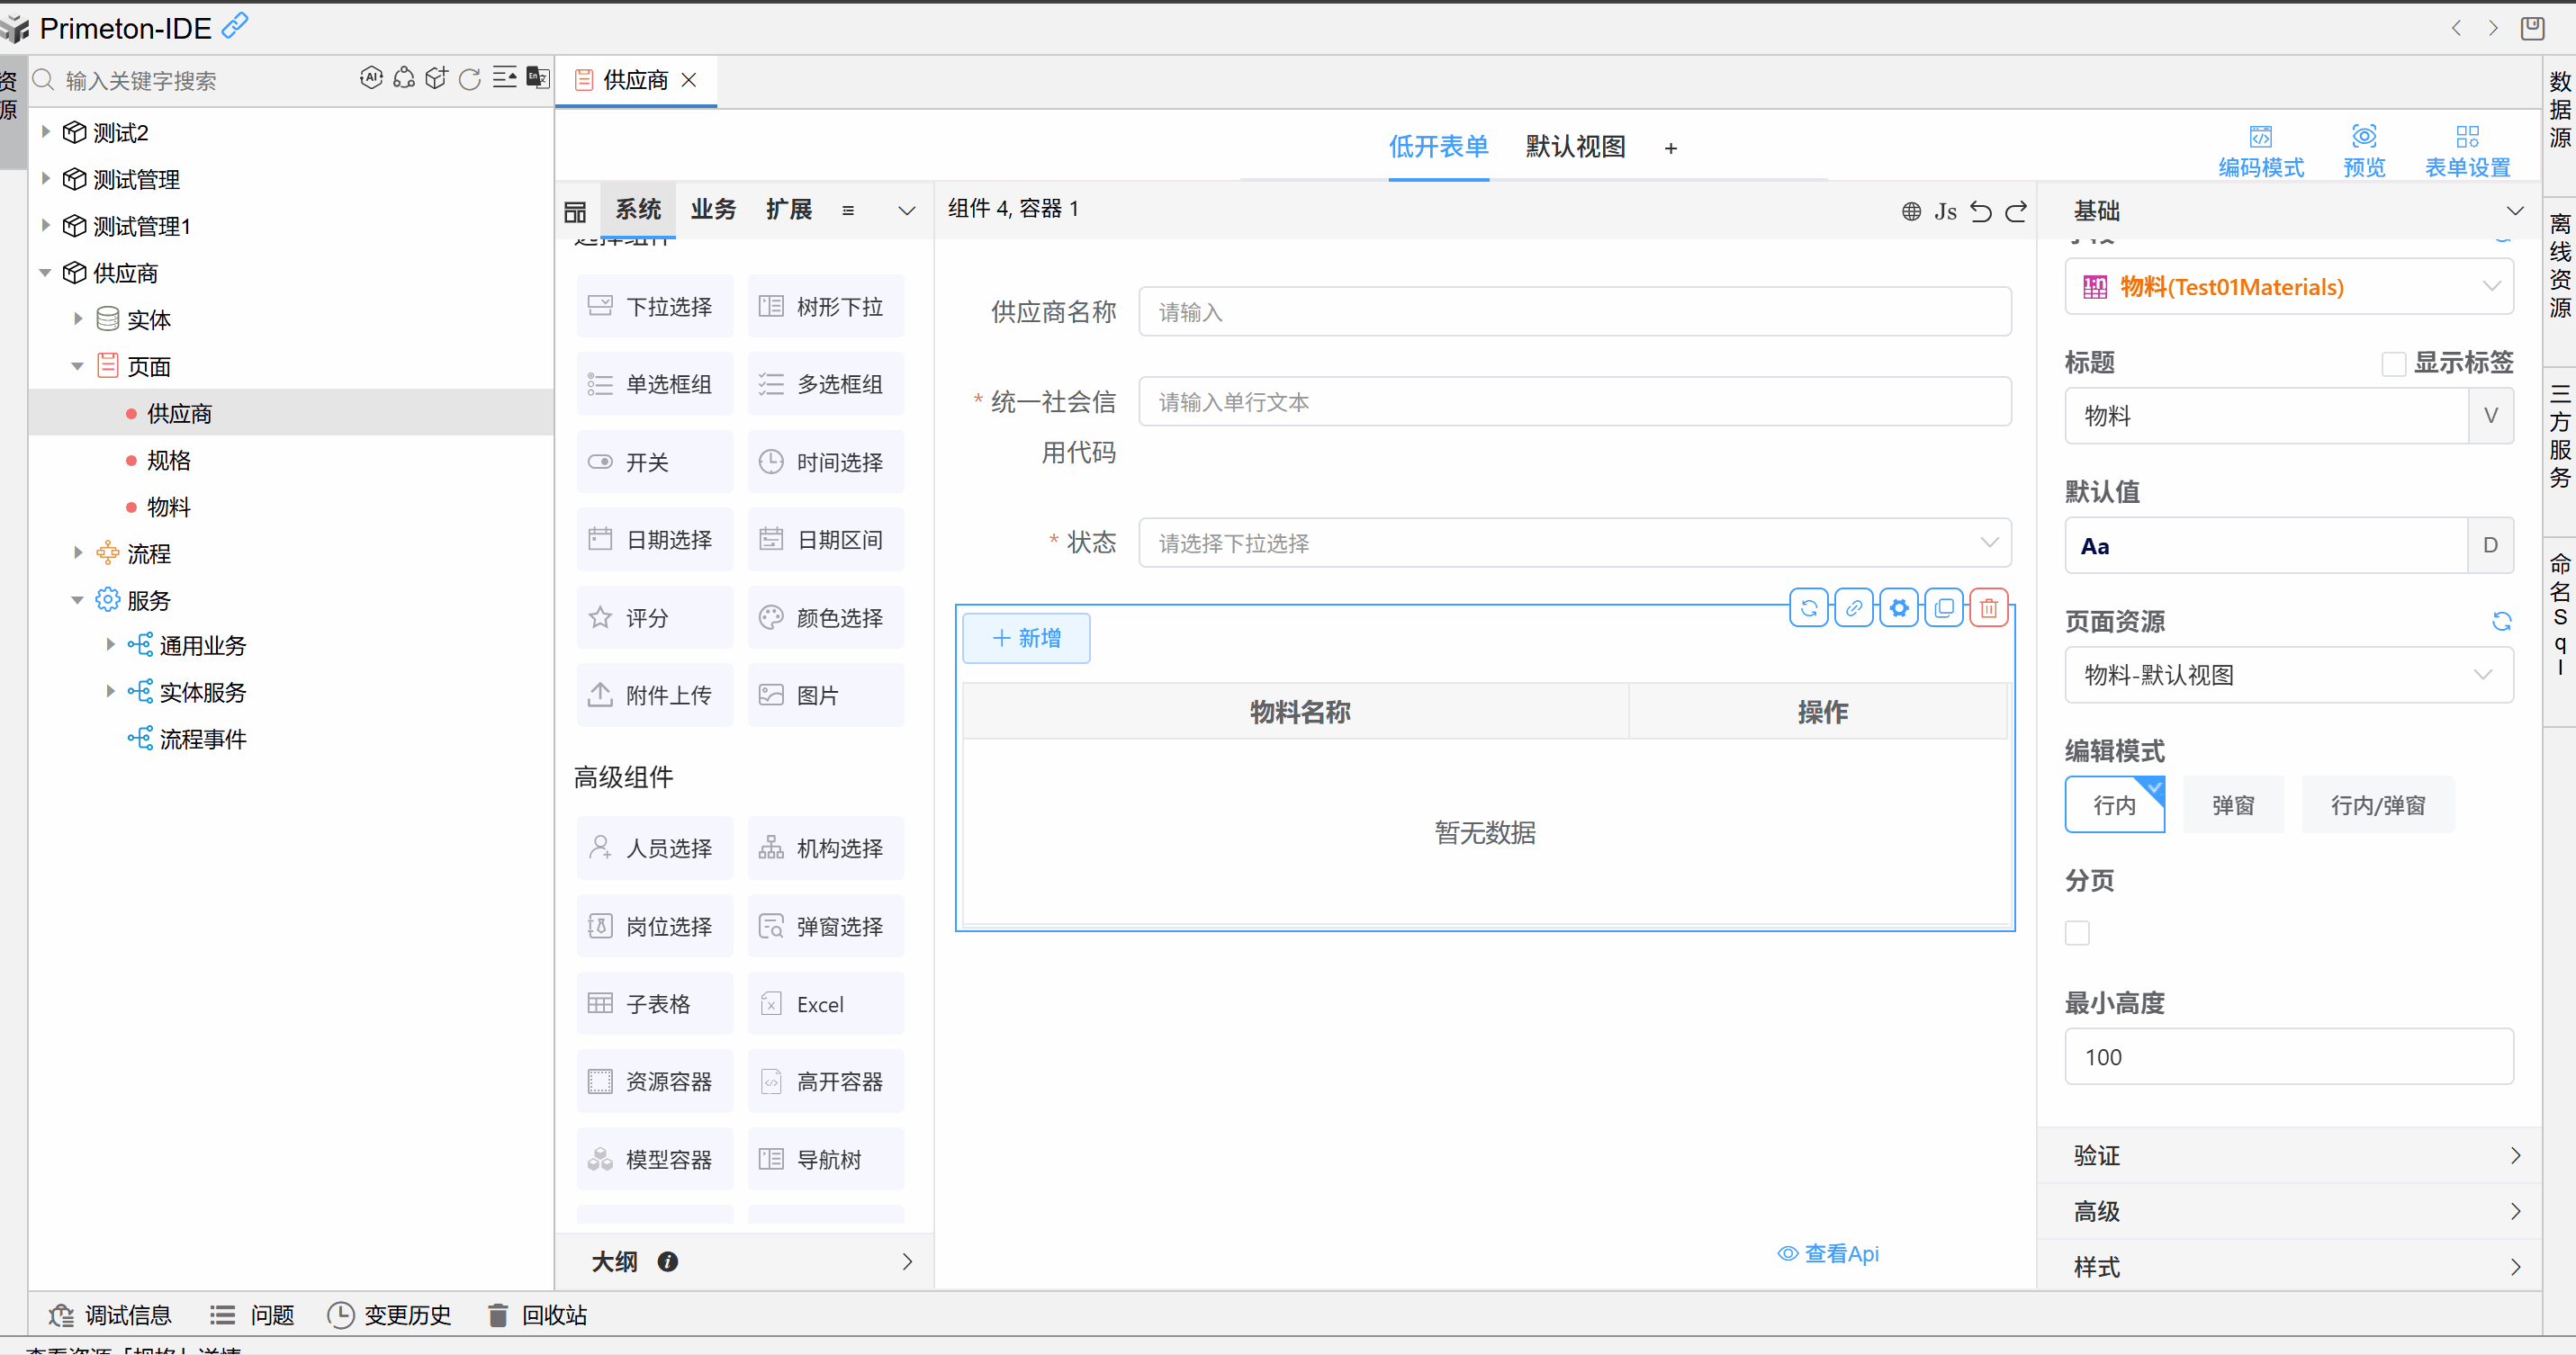Click the AI assistant icon above the resource tree
This screenshot has height=1355, width=2576.
[372, 77]
